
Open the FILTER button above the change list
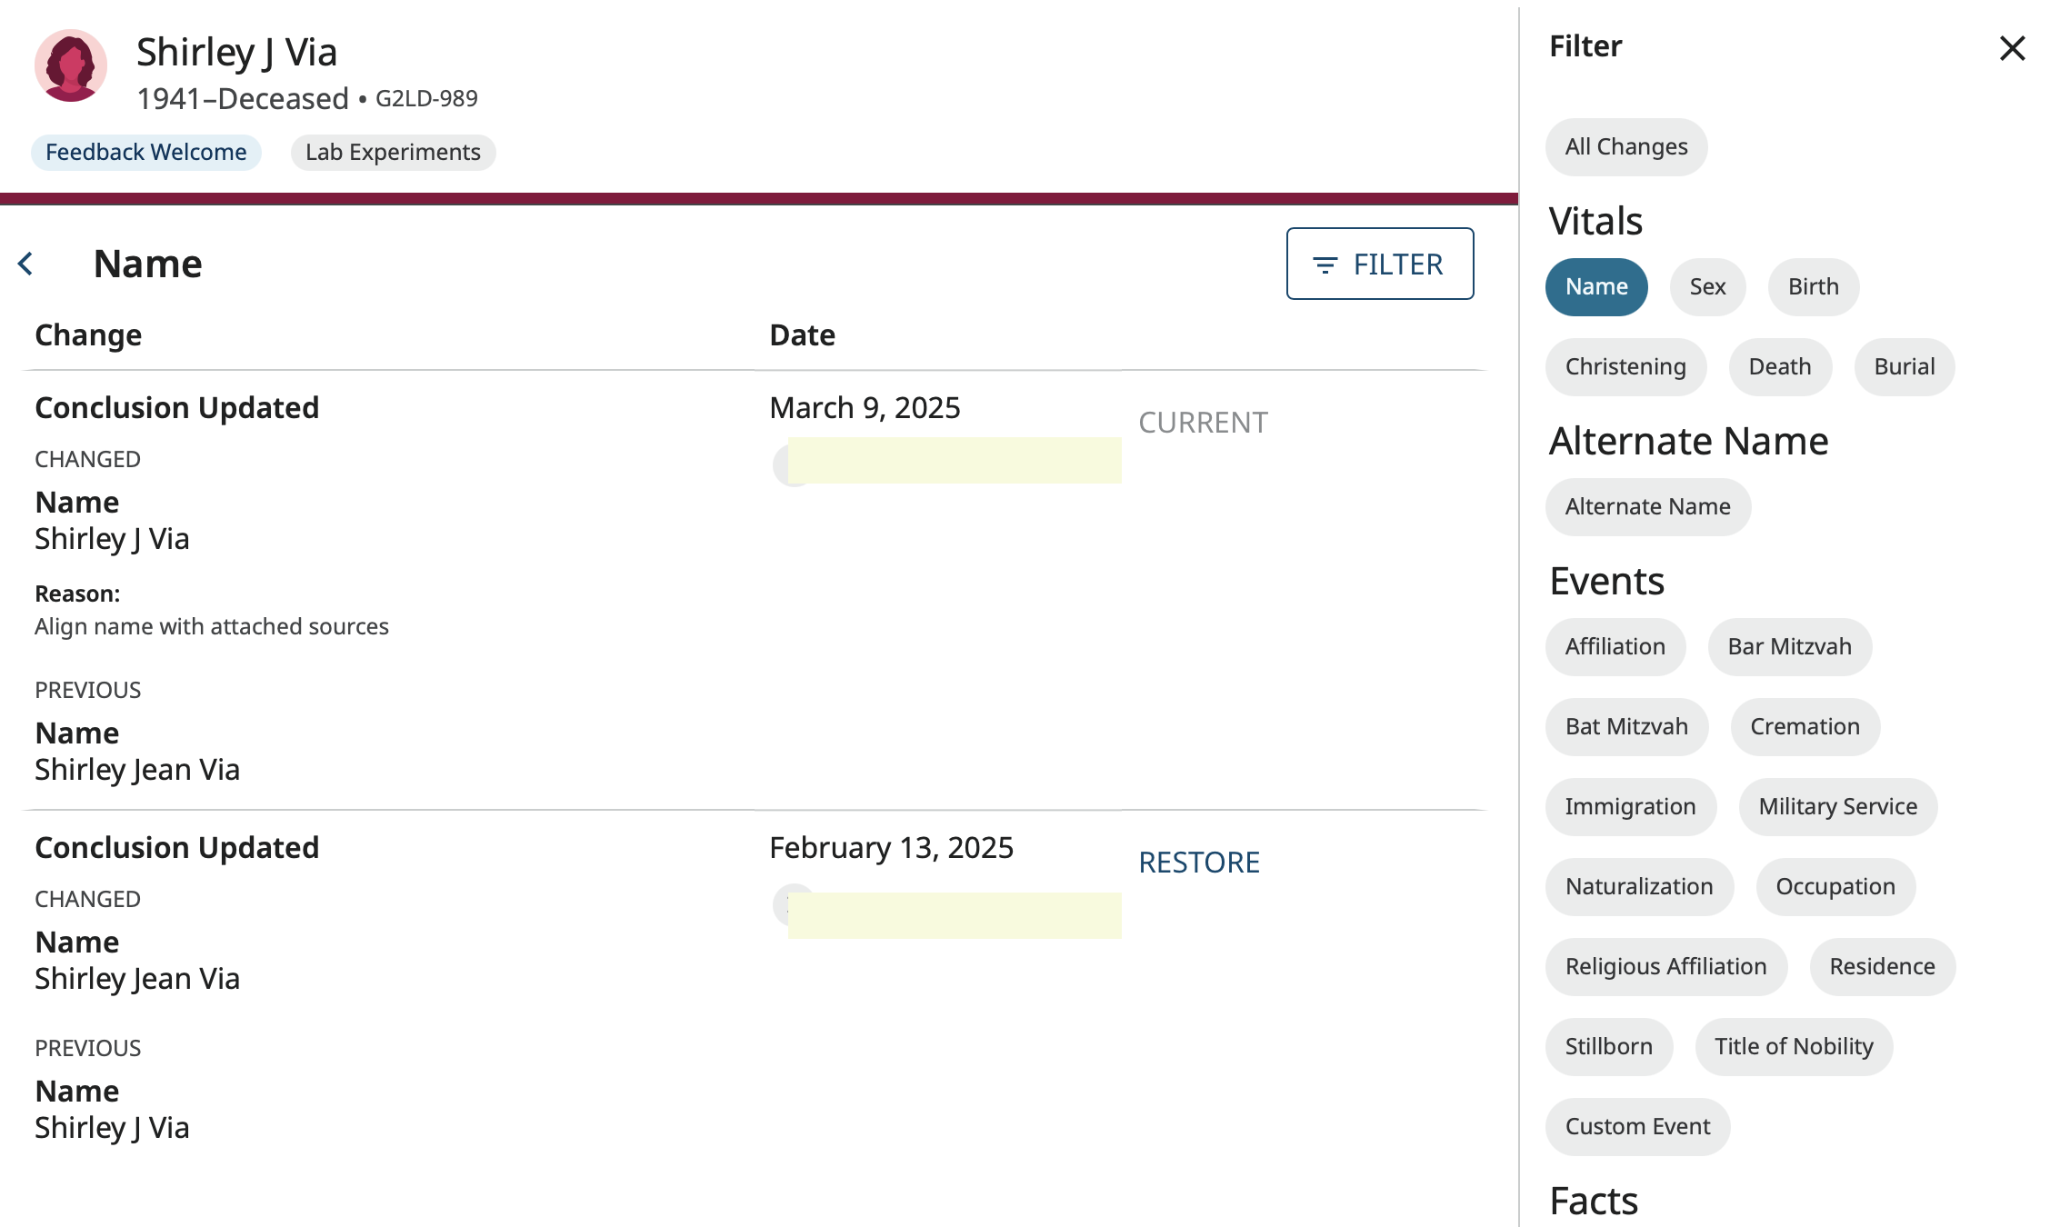(1379, 264)
